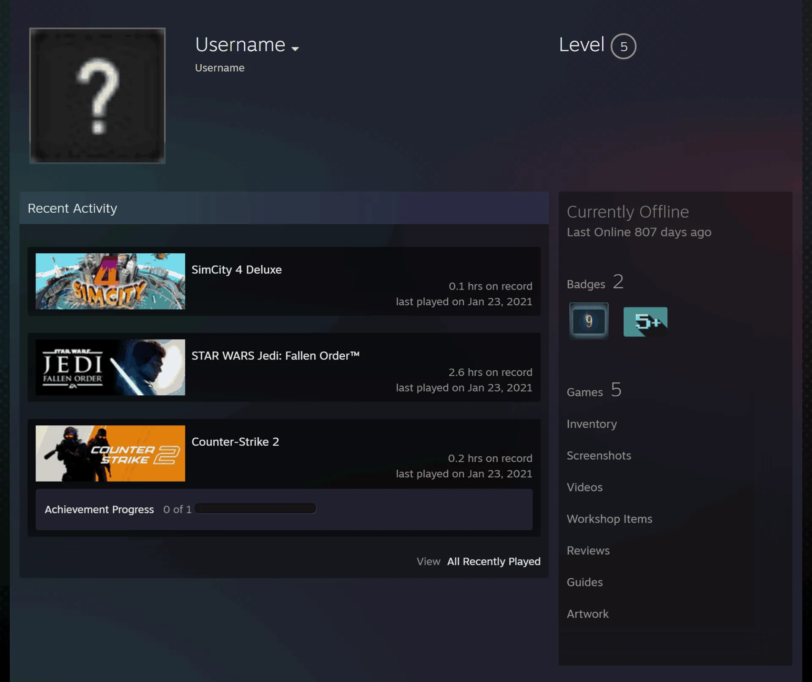Click the STAR WARS Jedi: Fallen Order title

click(x=275, y=356)
